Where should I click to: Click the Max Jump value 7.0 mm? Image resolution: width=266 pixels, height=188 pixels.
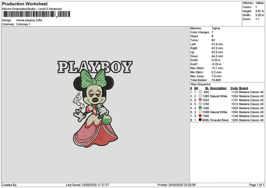pos(216,76)
